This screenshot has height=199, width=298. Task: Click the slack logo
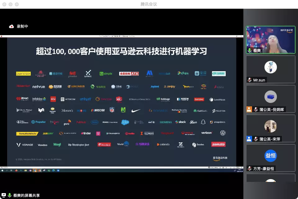(x=181, y=122)
